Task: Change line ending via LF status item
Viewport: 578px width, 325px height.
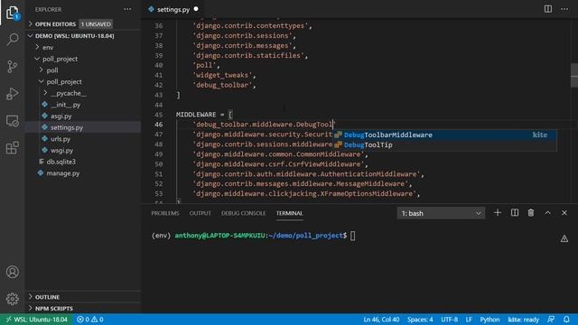Action: pos(469,320)
